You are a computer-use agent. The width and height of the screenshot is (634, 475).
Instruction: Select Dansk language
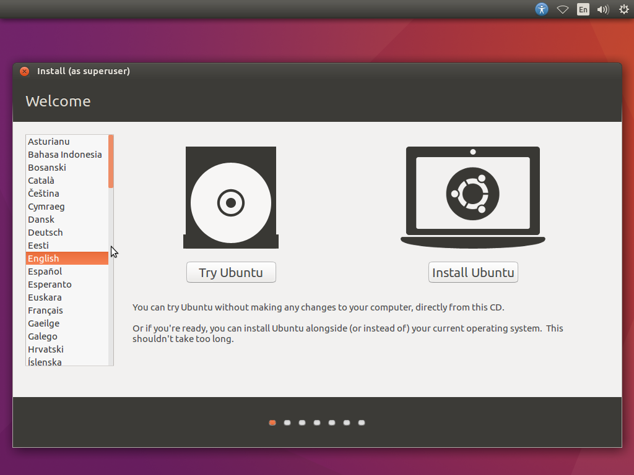tap(67, 220)
